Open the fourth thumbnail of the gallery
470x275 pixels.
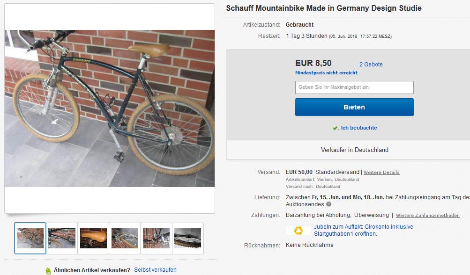point(125,238)
